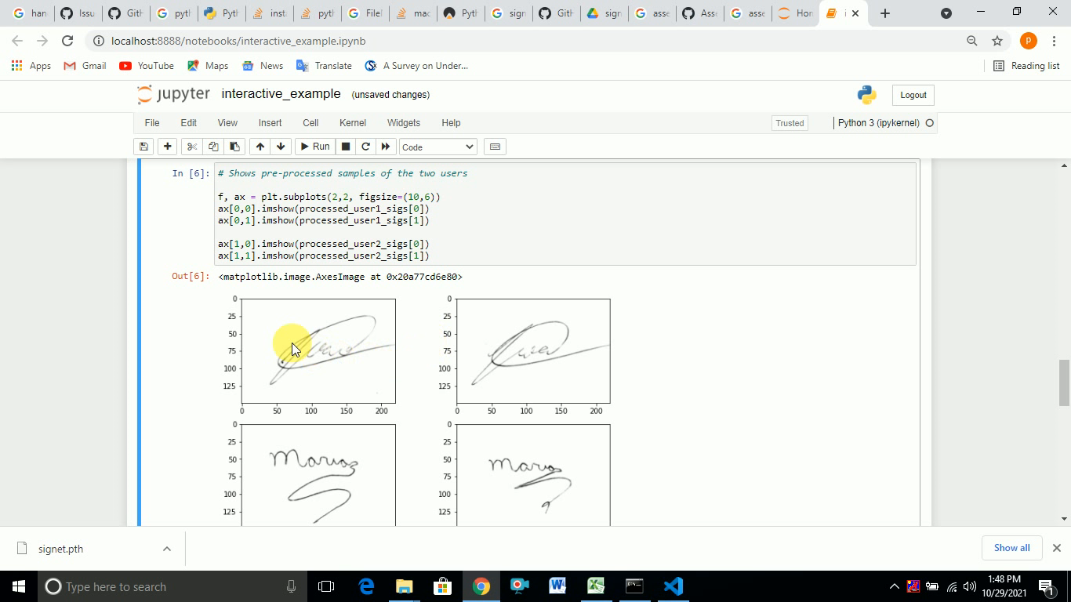Interrupt the kernel with the stop icon
The image size is (1071, 602).
(x=345, y=147)
